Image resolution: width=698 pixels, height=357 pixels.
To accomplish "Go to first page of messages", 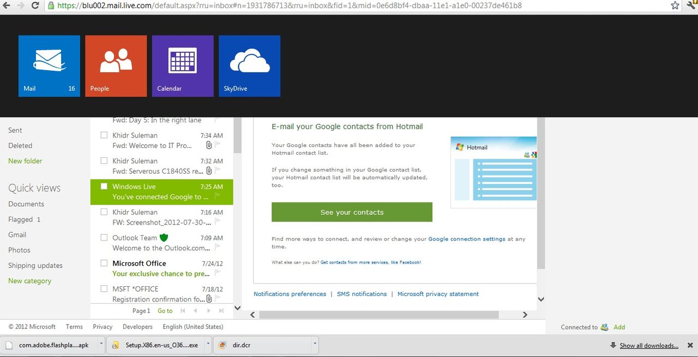I will coord(183,311).
